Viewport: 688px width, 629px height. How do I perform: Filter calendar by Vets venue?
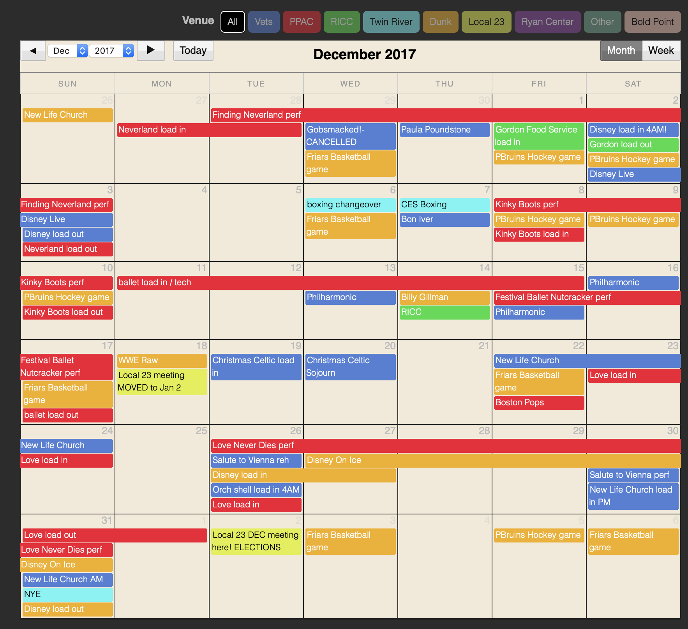[264, 22]
